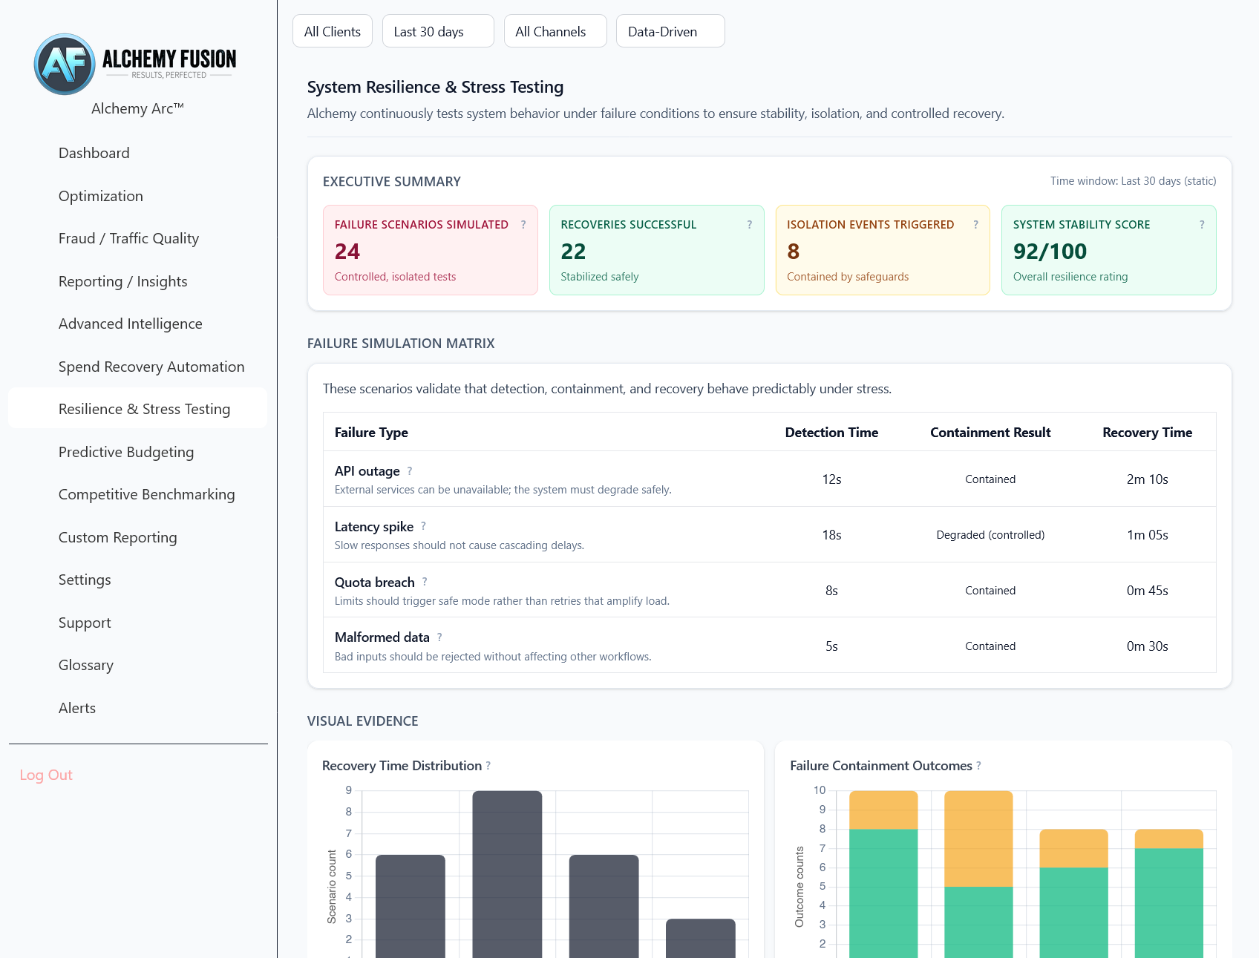Click the Log Out link
Image resolution: width=1259 pixels, height=958 pixels.
46,775
